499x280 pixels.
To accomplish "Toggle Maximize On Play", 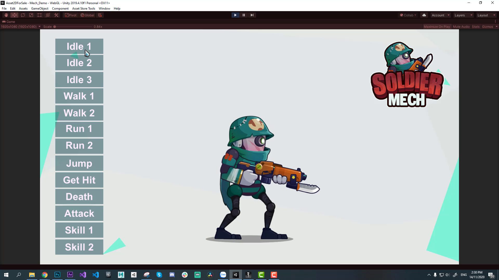I will (437, 26).
